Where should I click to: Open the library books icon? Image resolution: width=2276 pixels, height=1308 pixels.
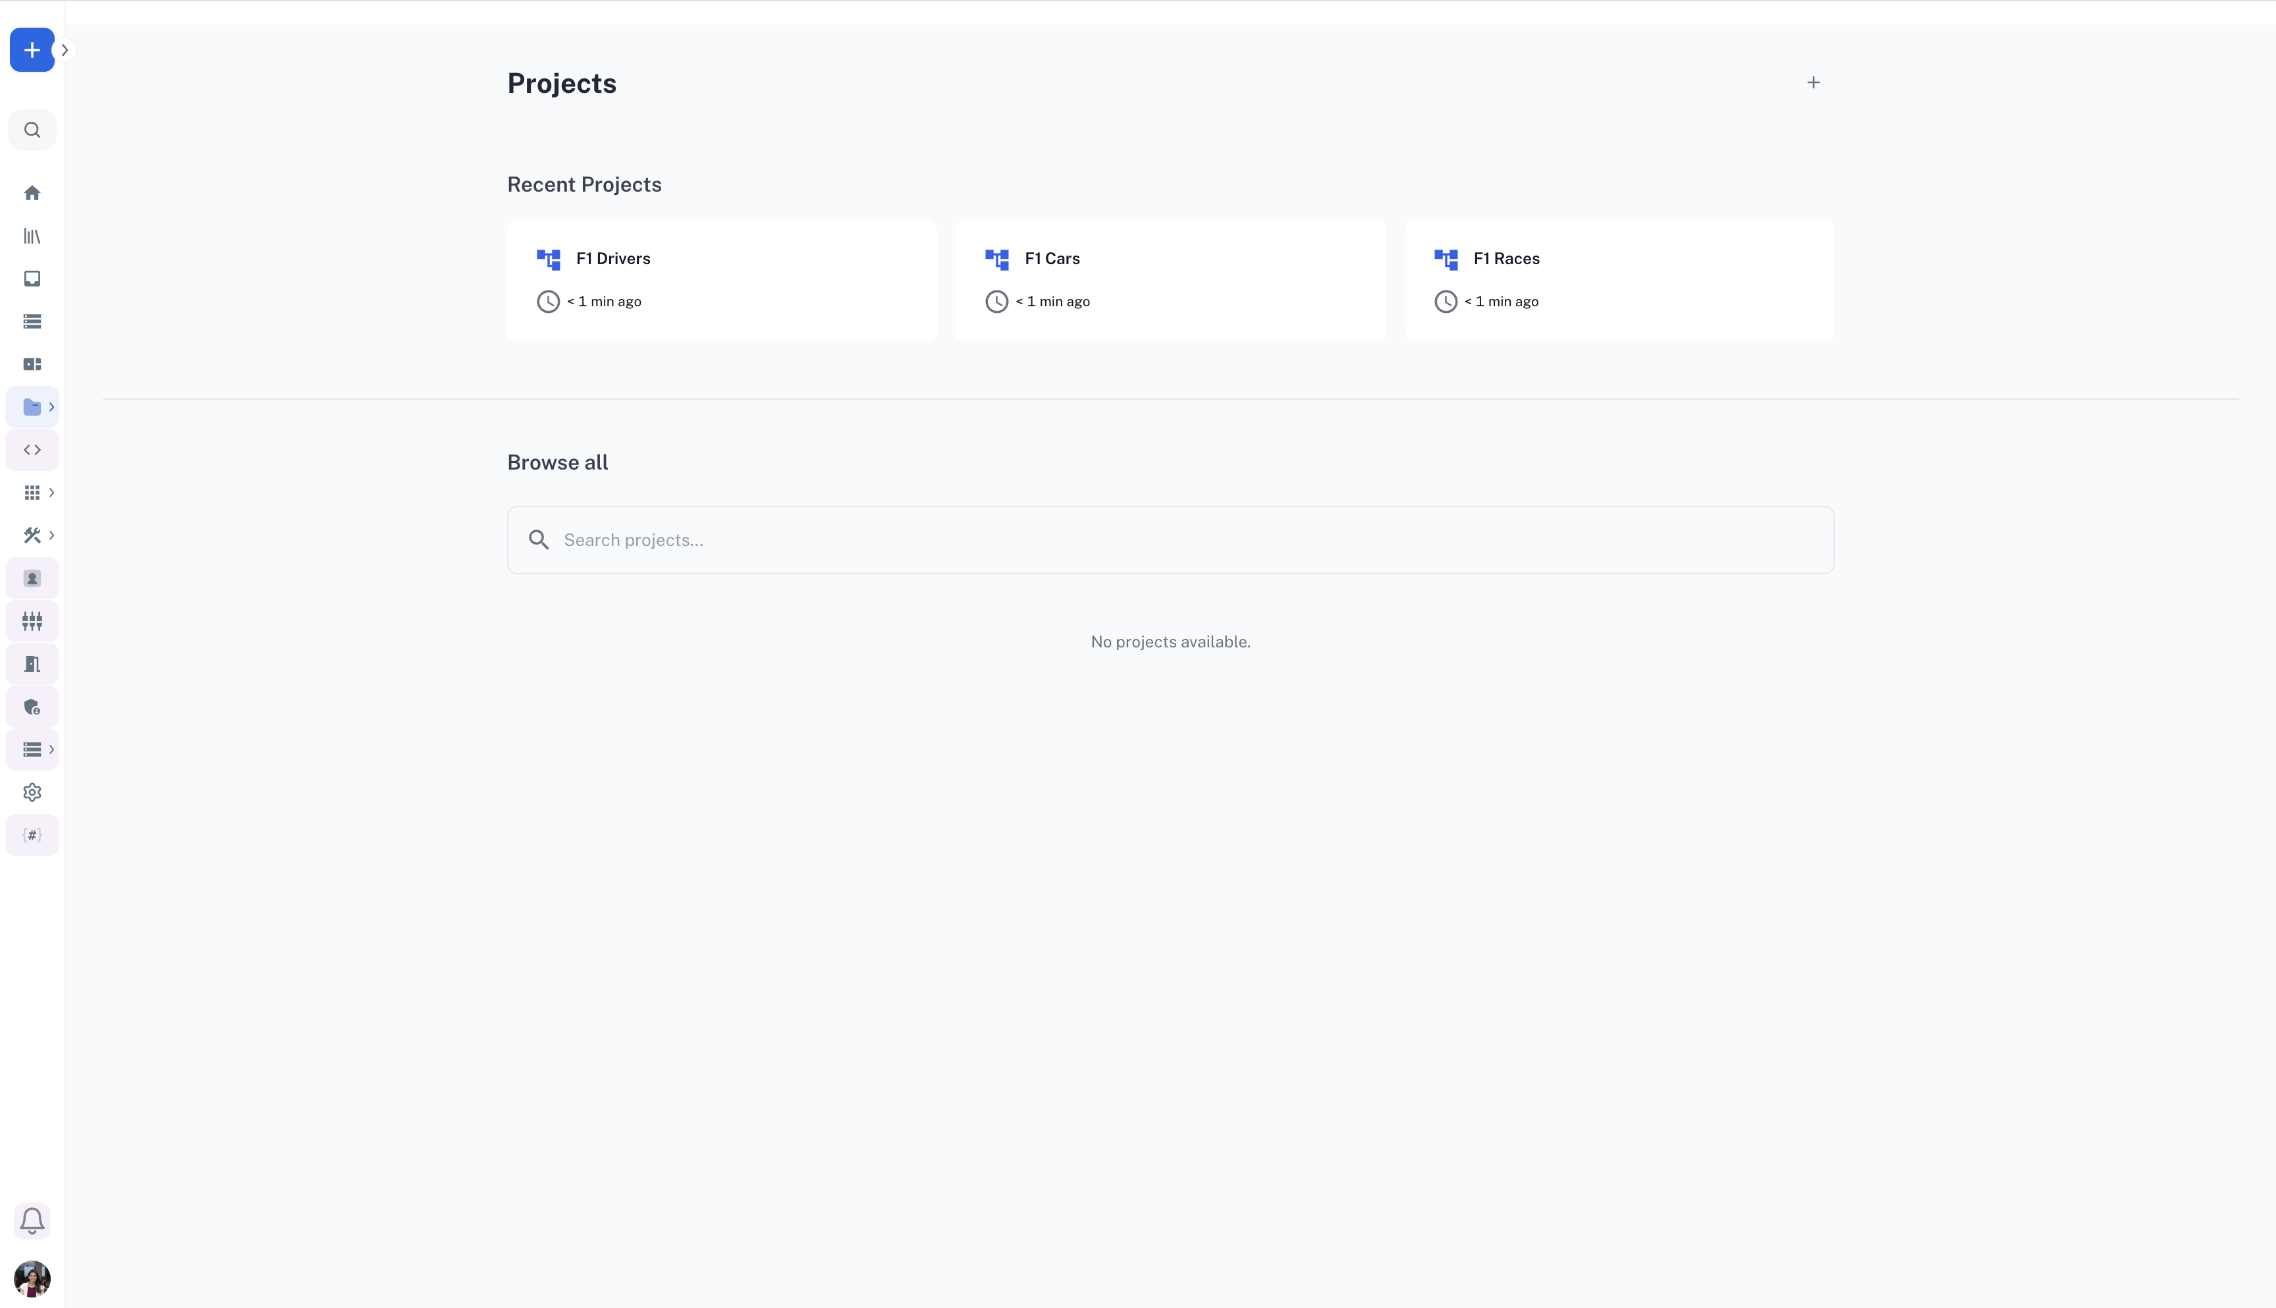(32, 236)
